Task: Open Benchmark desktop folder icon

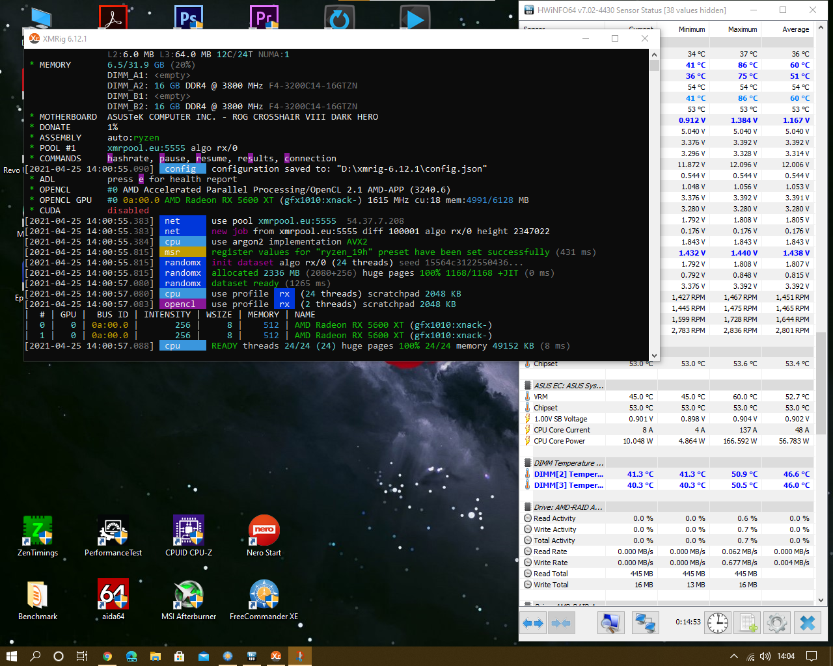Action: pos(38,600)
